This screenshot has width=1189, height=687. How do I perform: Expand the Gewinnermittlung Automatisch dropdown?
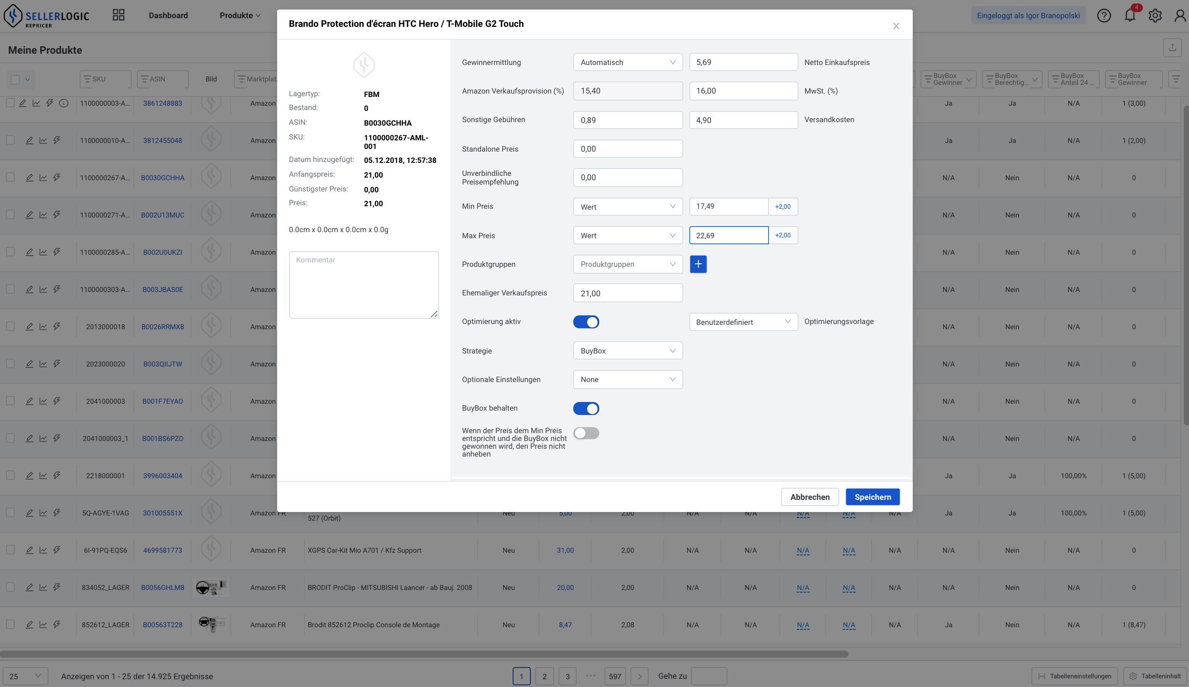[627, 62]
